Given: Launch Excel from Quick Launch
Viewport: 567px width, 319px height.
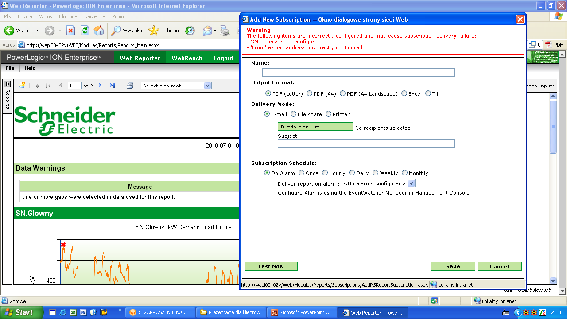Looking at the screenshot, I should [x=73, y=312].
